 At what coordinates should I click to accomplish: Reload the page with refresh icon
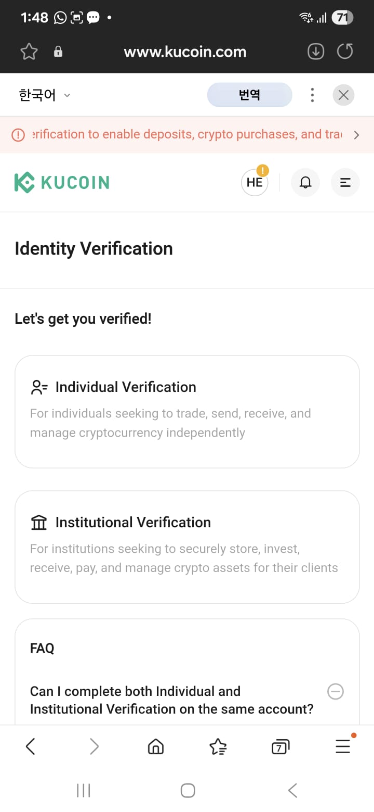coord(345,52)
